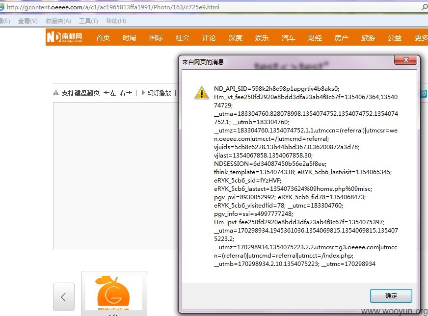The height and width of the screenshot is (316, 428).
Task: Click the main photo display area
Action: pos(116,176)
